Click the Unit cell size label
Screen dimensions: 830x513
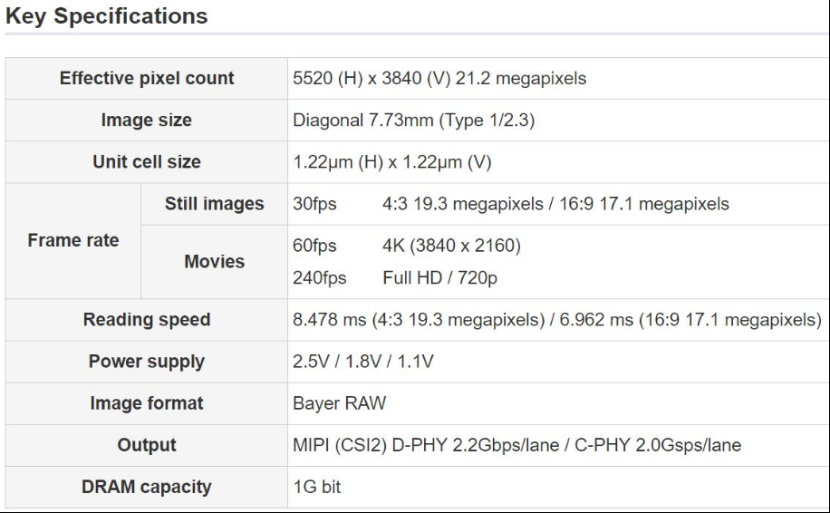click(147, 162)
